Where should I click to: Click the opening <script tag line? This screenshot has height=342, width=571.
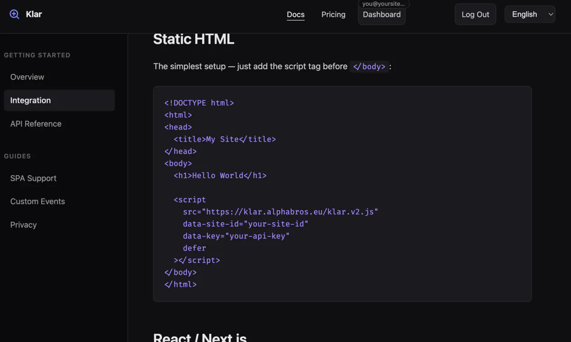click(190, 200)
